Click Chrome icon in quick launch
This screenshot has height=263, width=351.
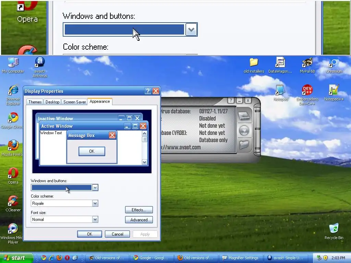point(44,258)
